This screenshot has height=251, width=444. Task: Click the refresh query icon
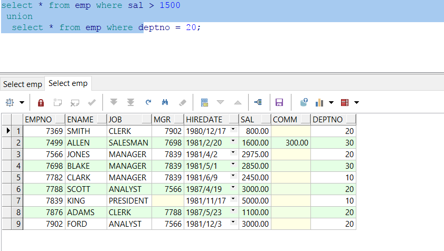coord(148,102)
